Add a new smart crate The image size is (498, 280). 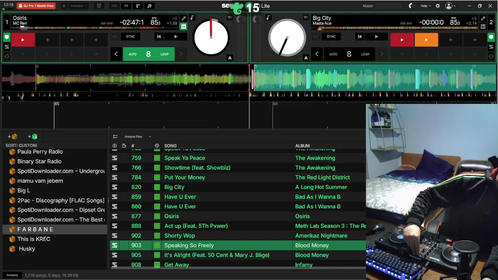click(33, 136)
